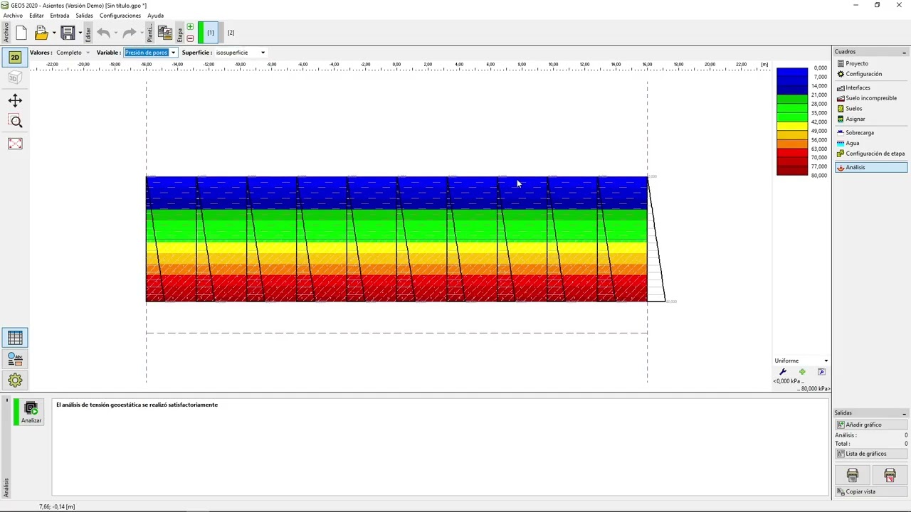This screenshot has height=512, width=911.
Task: Open the Variable dropdown showing Presión de poros
Action: [150, 53]
